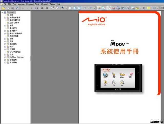Click the blue Info help icon
This screenshot has width=164, height=124.
coord(154,8)
